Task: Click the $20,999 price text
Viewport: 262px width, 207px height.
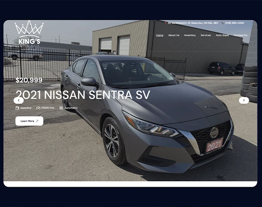Action: point(29,80)
